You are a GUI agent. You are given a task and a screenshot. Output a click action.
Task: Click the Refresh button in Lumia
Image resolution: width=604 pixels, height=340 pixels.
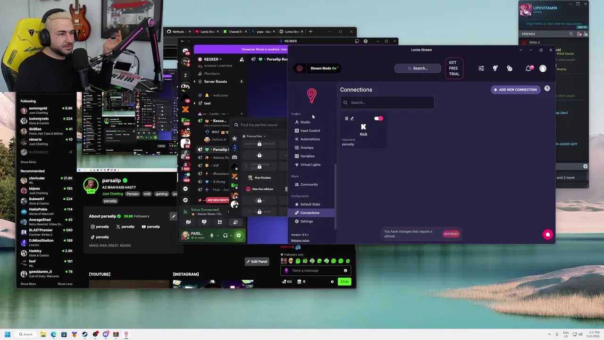[451, 234]
